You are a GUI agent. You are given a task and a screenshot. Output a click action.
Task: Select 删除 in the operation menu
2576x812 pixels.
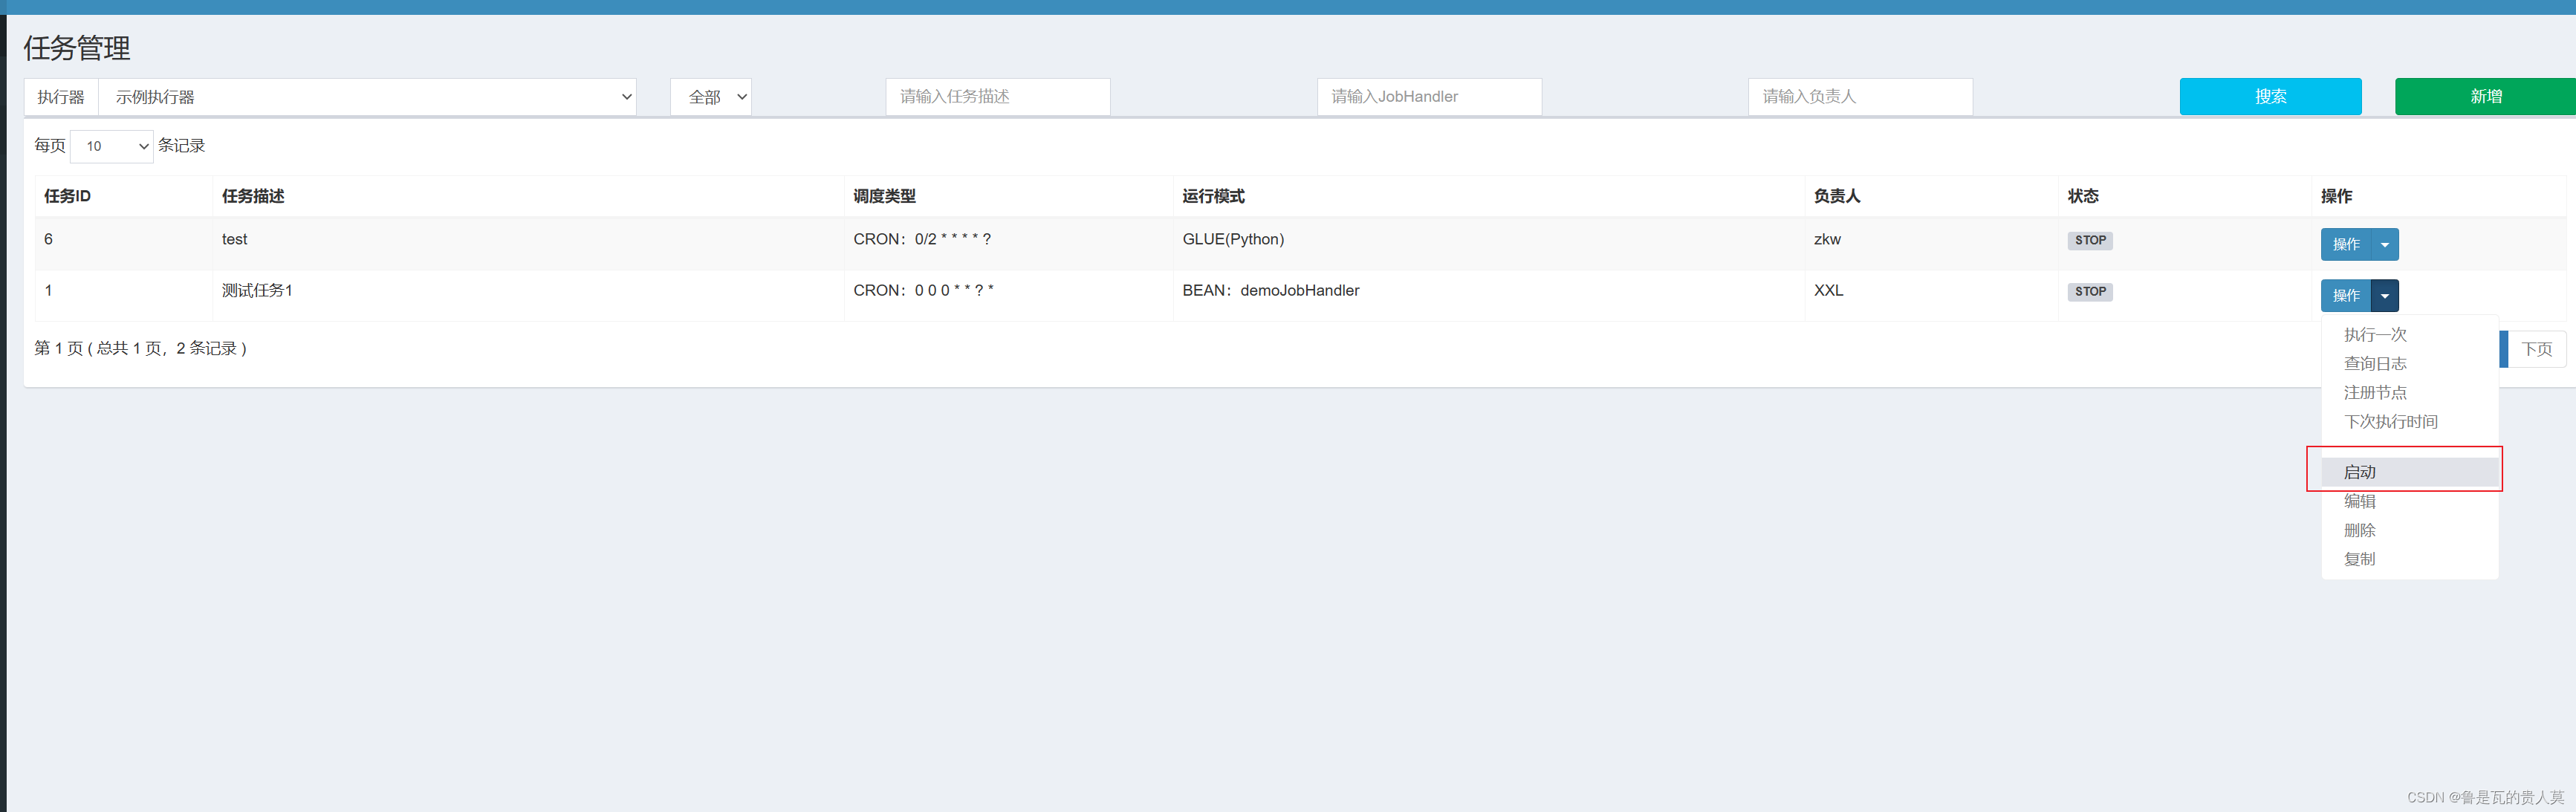pyautogui.click(x=2360, y=530)
